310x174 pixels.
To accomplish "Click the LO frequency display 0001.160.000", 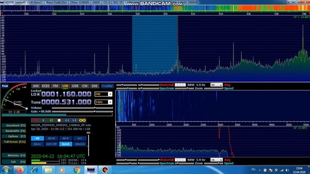I will point(66,94).
